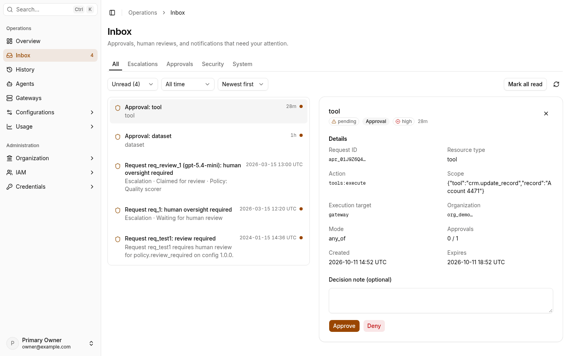569x356 pixels.
Task: Open the Primary Owner account switcher
Action: [50, 343]
